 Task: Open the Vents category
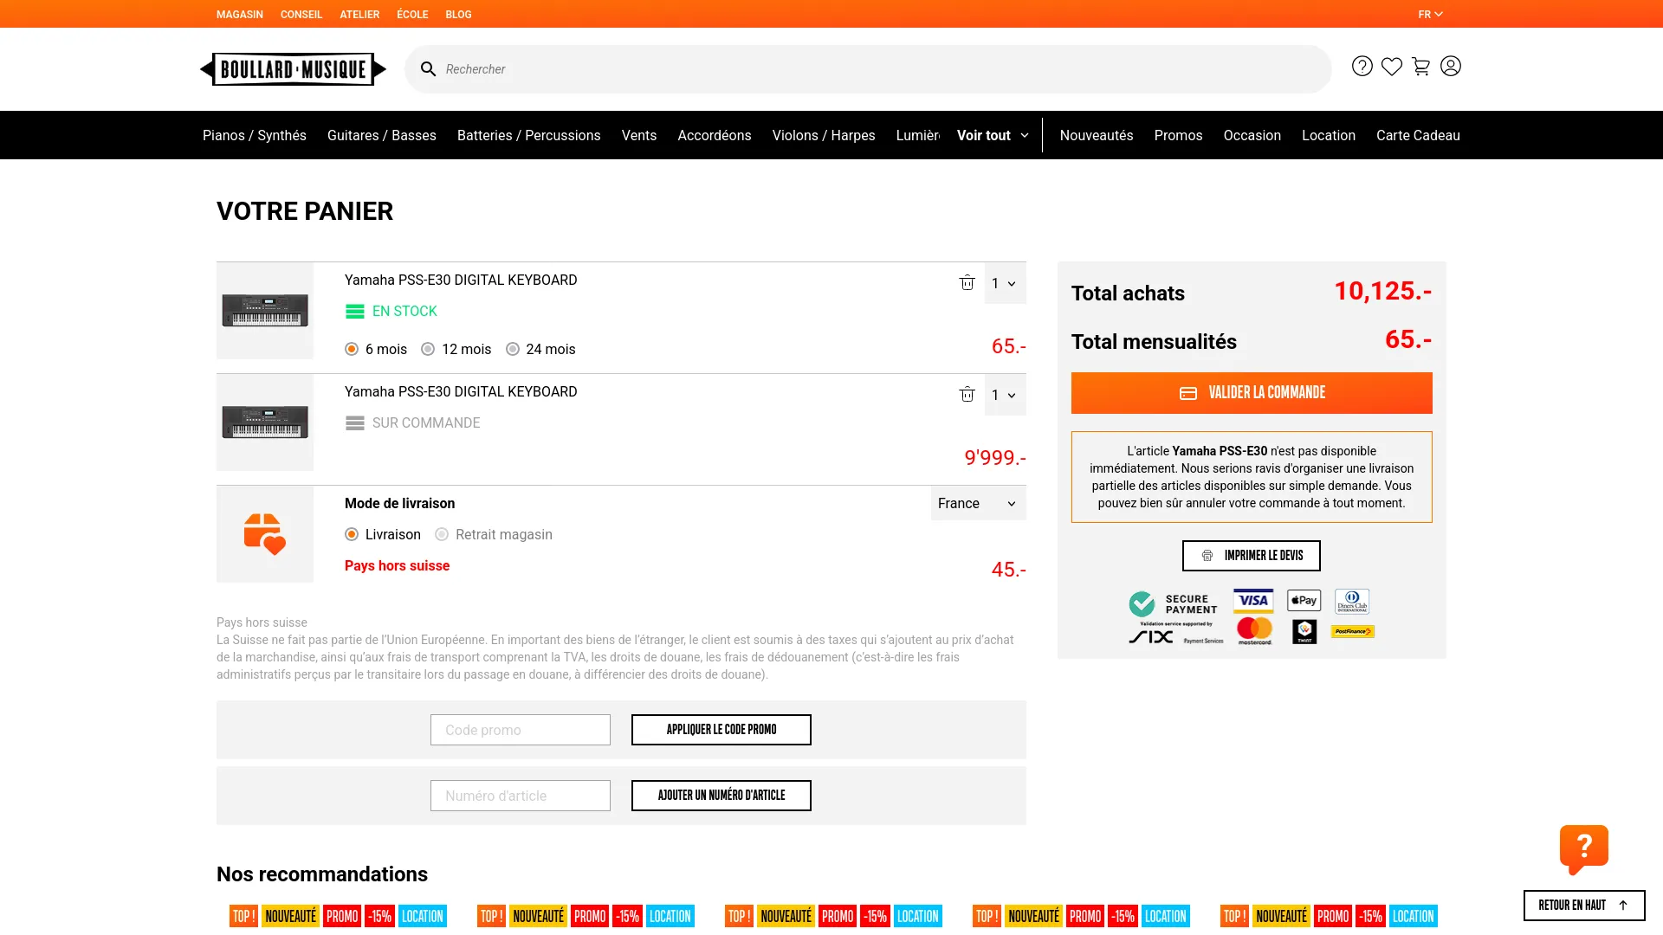[x=639, y=136]
